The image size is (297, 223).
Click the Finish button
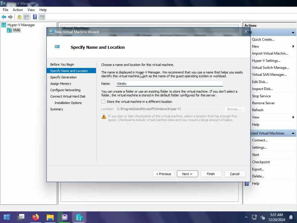click(211, 174)
